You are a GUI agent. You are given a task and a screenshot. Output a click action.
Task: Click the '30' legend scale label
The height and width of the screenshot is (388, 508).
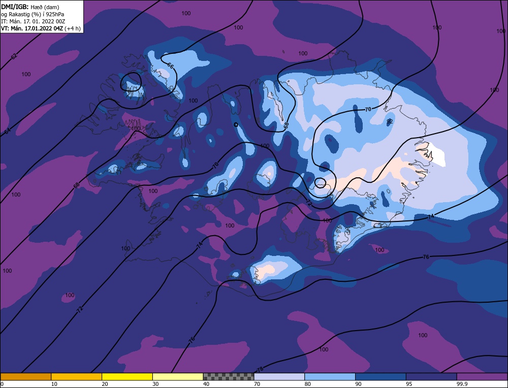point(155,384)
